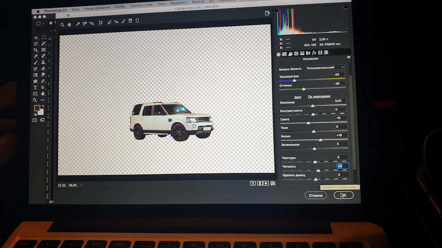
Task: Zoom in with the plus button
Action: [64, 186]
